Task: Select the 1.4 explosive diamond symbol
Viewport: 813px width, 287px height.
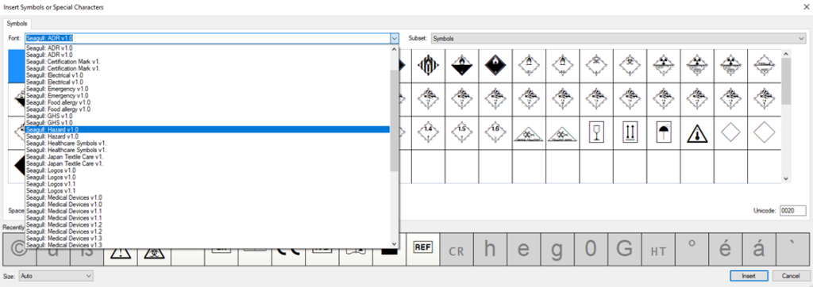Action: point(428,133)
